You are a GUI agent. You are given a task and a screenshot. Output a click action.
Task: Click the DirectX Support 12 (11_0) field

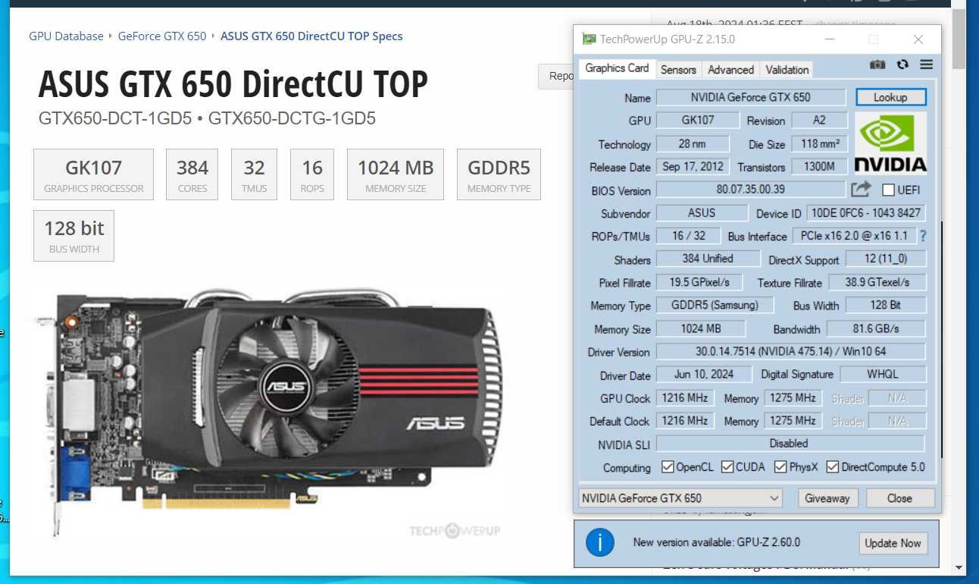pos(886,259)
